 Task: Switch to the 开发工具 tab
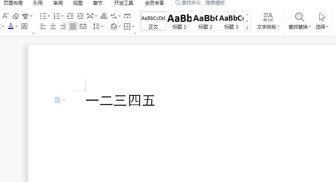tap(124, 3)
